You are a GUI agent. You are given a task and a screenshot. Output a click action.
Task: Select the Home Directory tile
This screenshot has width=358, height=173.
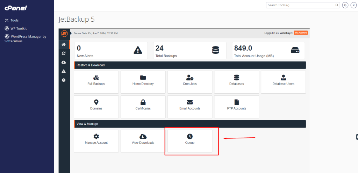143,82
